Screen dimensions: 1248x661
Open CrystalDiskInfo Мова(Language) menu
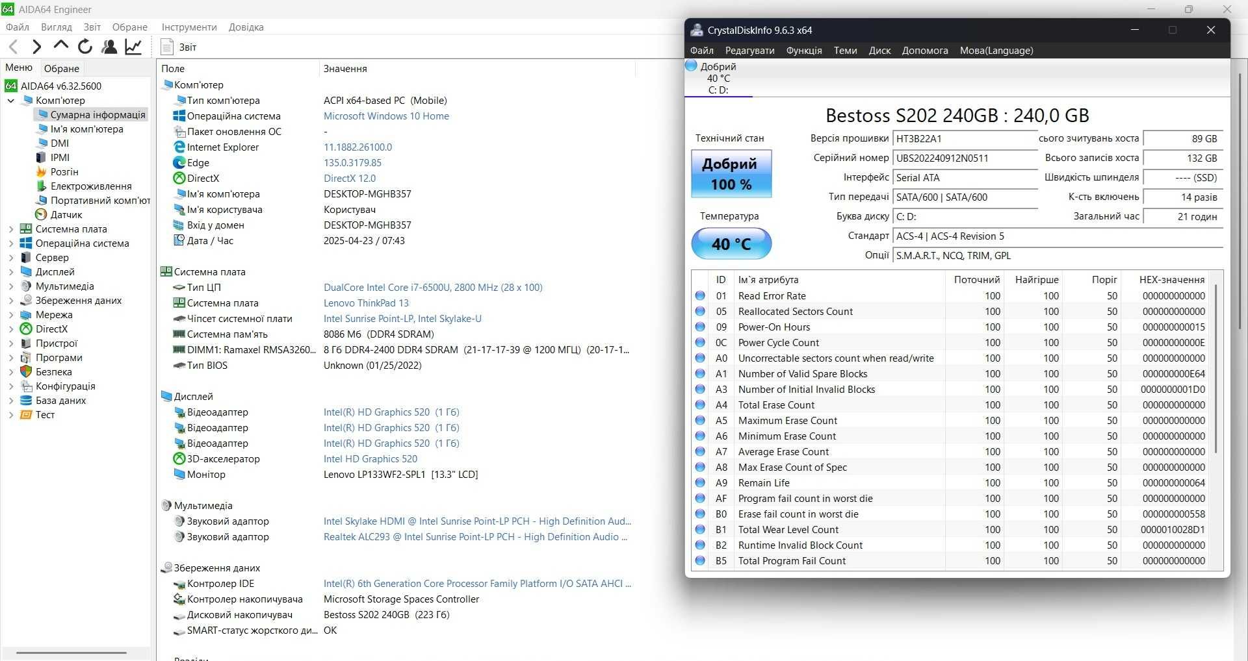point(996,51)
